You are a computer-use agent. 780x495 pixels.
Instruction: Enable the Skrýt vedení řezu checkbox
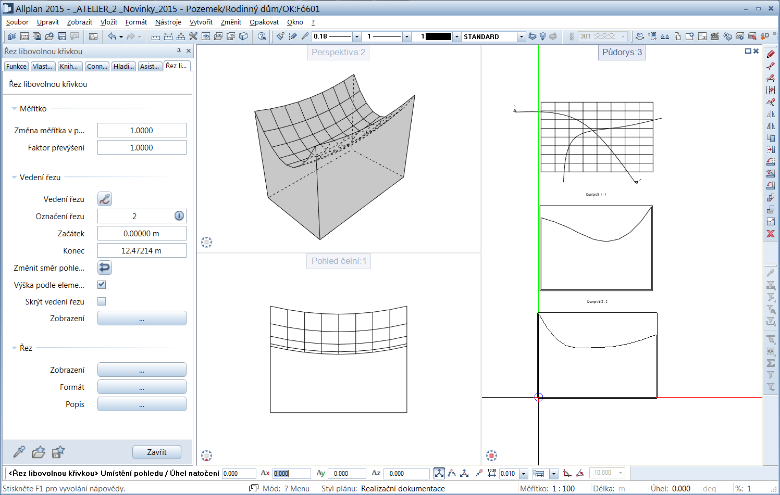click(x=102, y=301)
